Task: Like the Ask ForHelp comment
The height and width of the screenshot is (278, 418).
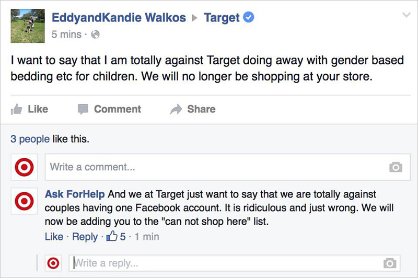Action: pos(54,237)
